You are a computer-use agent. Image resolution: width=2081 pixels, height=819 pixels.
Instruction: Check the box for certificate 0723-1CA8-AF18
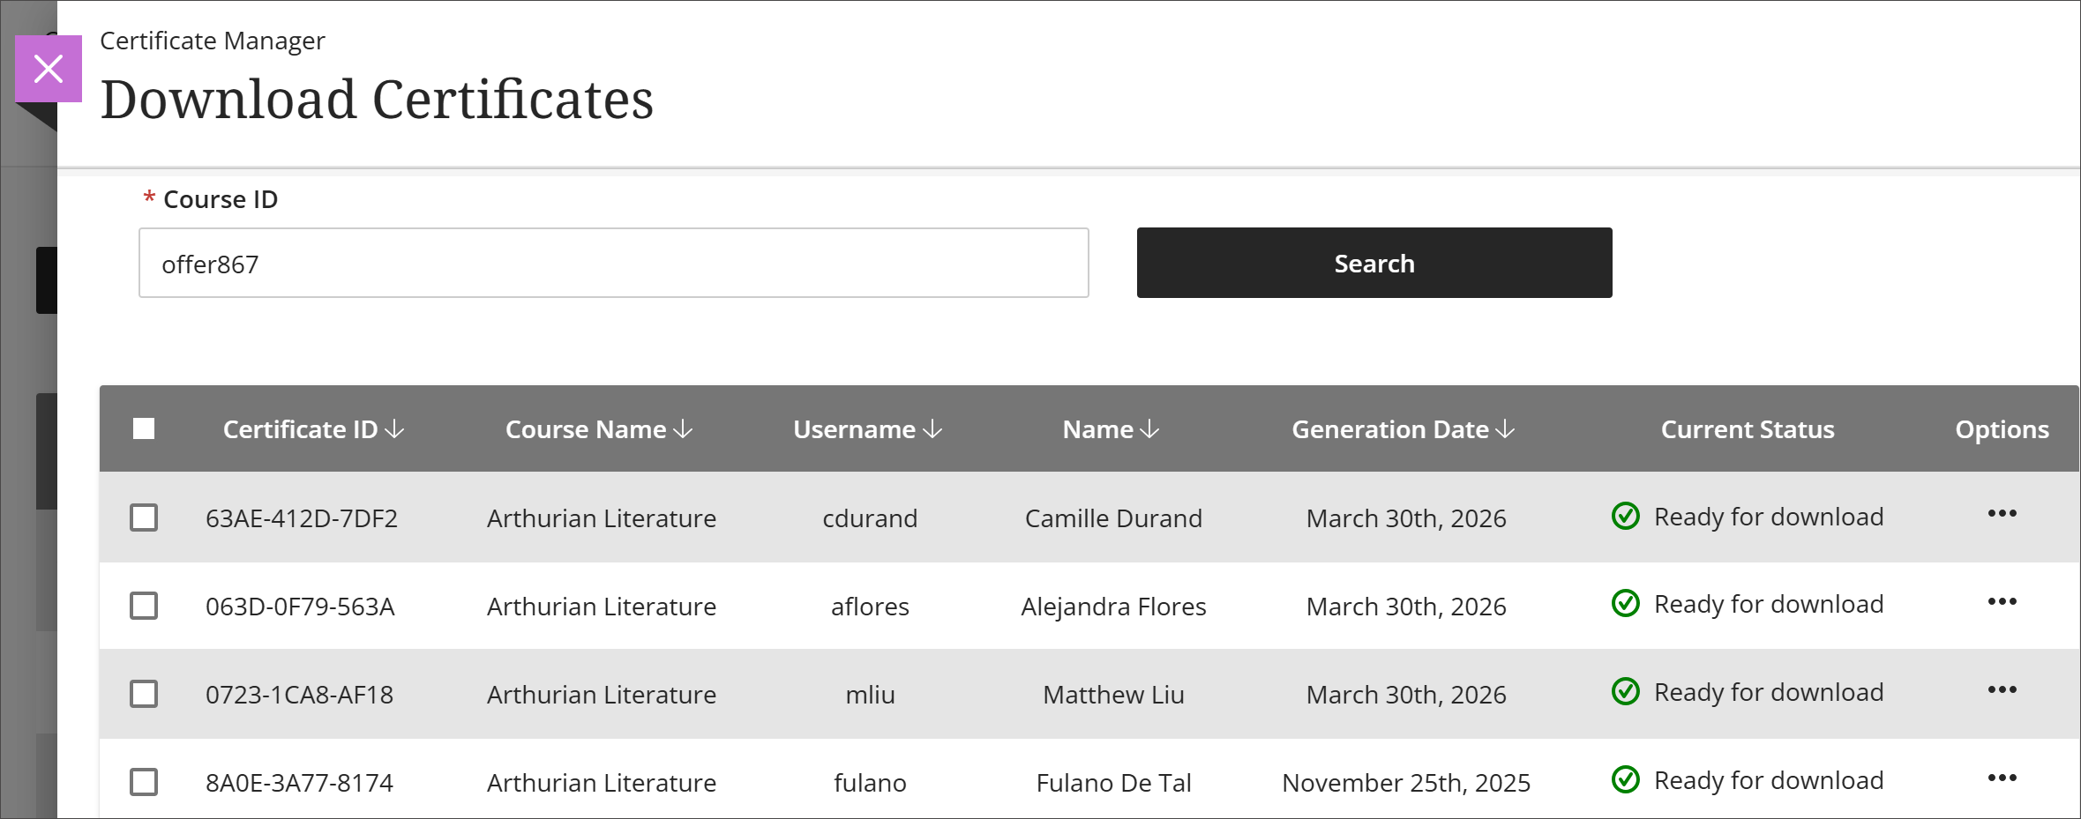[x=145, y=694]
